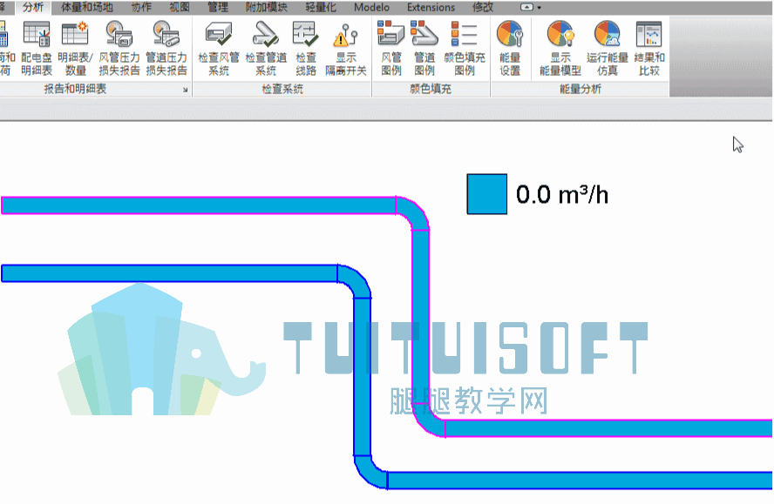This screenshot has height=504, width=774.
Task: Click the 明细表/数量 schedule icon
Action: click(75, 49)
